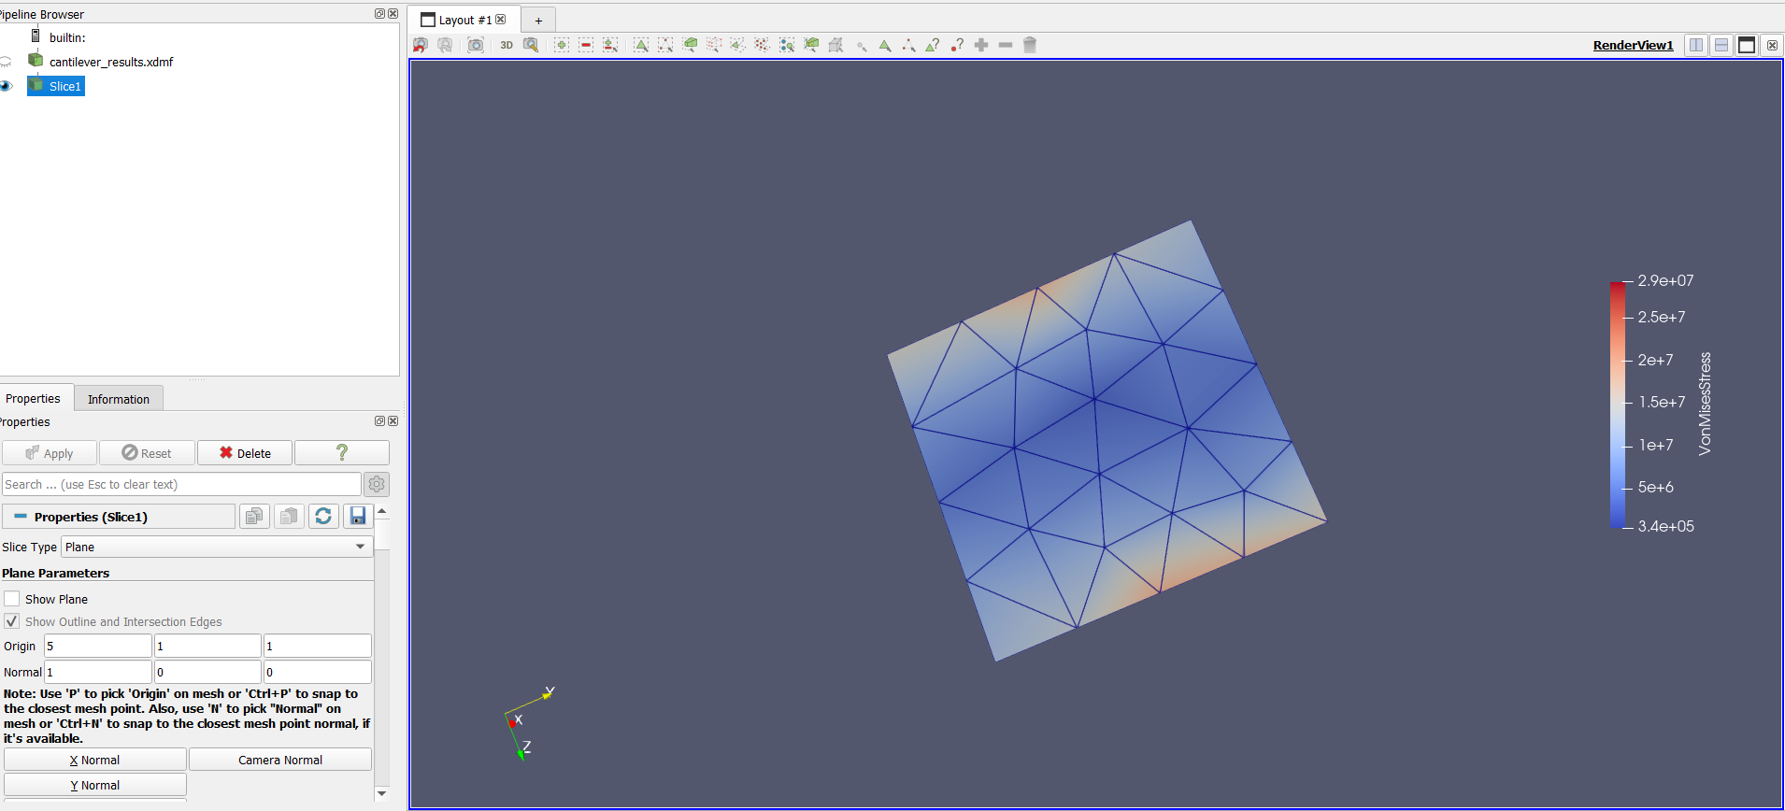Activate Select Points On tool

click(665, 45)
